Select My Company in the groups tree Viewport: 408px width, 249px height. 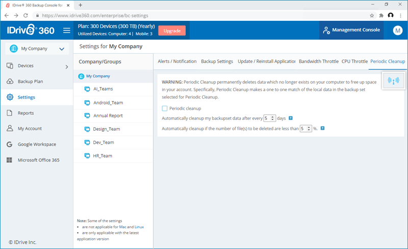click(98, 76)
